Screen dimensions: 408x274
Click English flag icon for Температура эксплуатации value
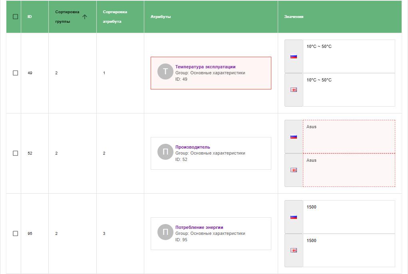tap(294, 90)
